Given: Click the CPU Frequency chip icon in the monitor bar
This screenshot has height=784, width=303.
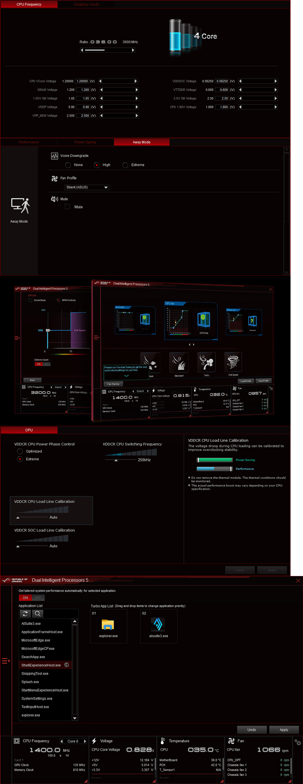Looking at the screenshot, I should 16,741.
